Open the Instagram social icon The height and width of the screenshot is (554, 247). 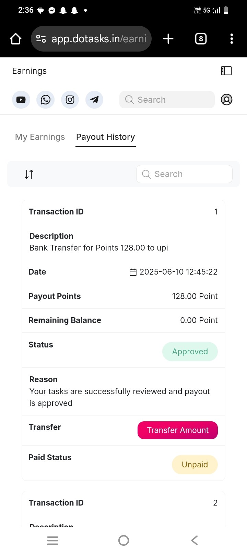(70, 100)
